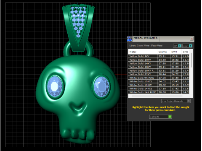Select the Yellow Gold:10KY row
This screenshot has height=151, width=202.
click(x=159, y=60)
